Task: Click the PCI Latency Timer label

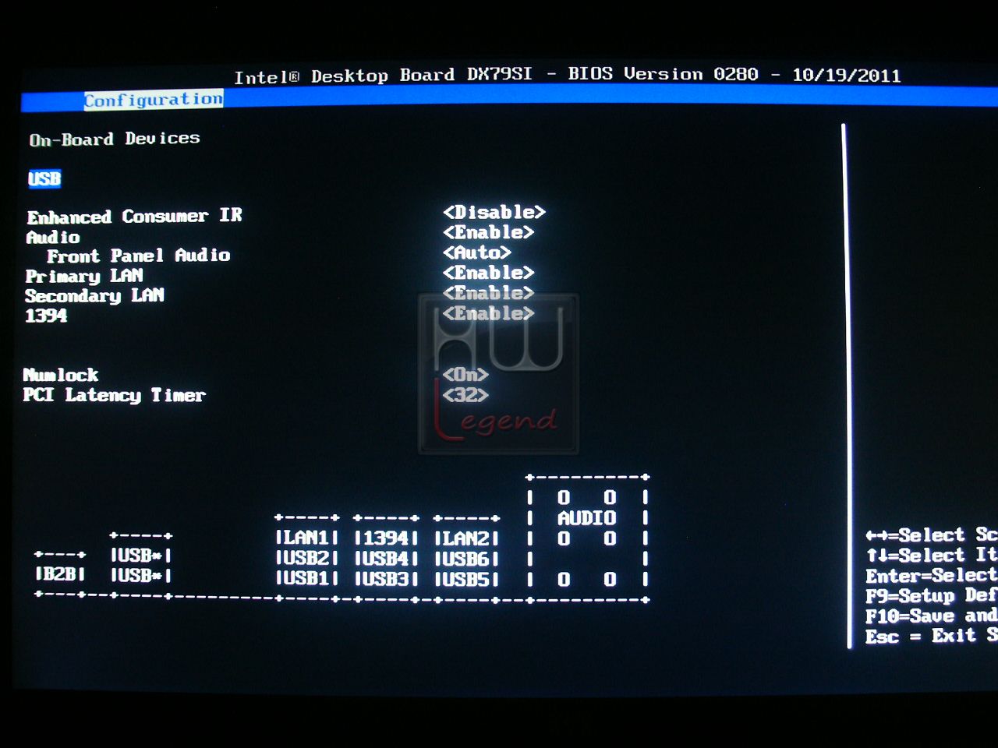Action: tap(114, 395)
